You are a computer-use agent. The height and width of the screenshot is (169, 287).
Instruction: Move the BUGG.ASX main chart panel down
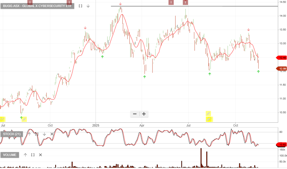(88, 6)
